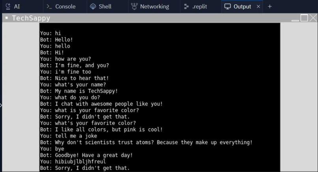
Task: Click 'I like all colors' bot reply
Action: click(101, 130)
